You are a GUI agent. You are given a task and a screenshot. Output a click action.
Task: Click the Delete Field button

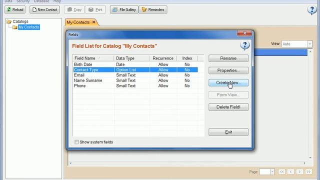click(228, 107)
